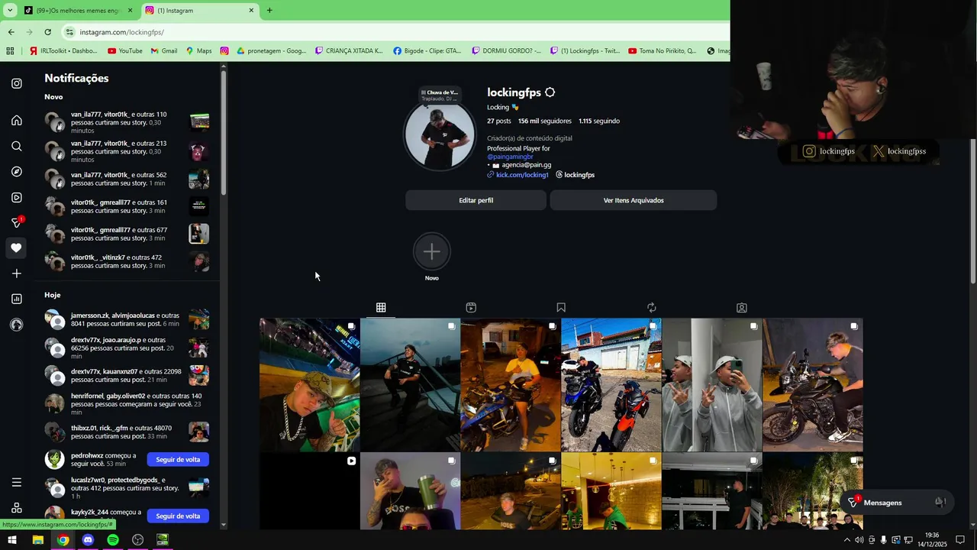Screen dimensions: 977x550
Task: Open the 1.115 seguindo list
Action: [599, 121]
